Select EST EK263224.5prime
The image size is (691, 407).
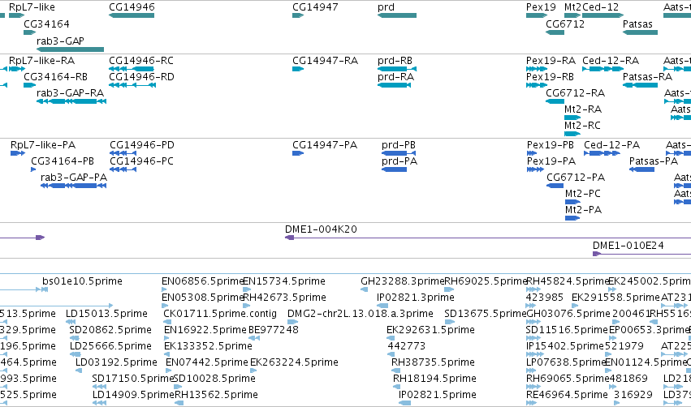pyautogui.click(x=295, y=362)
